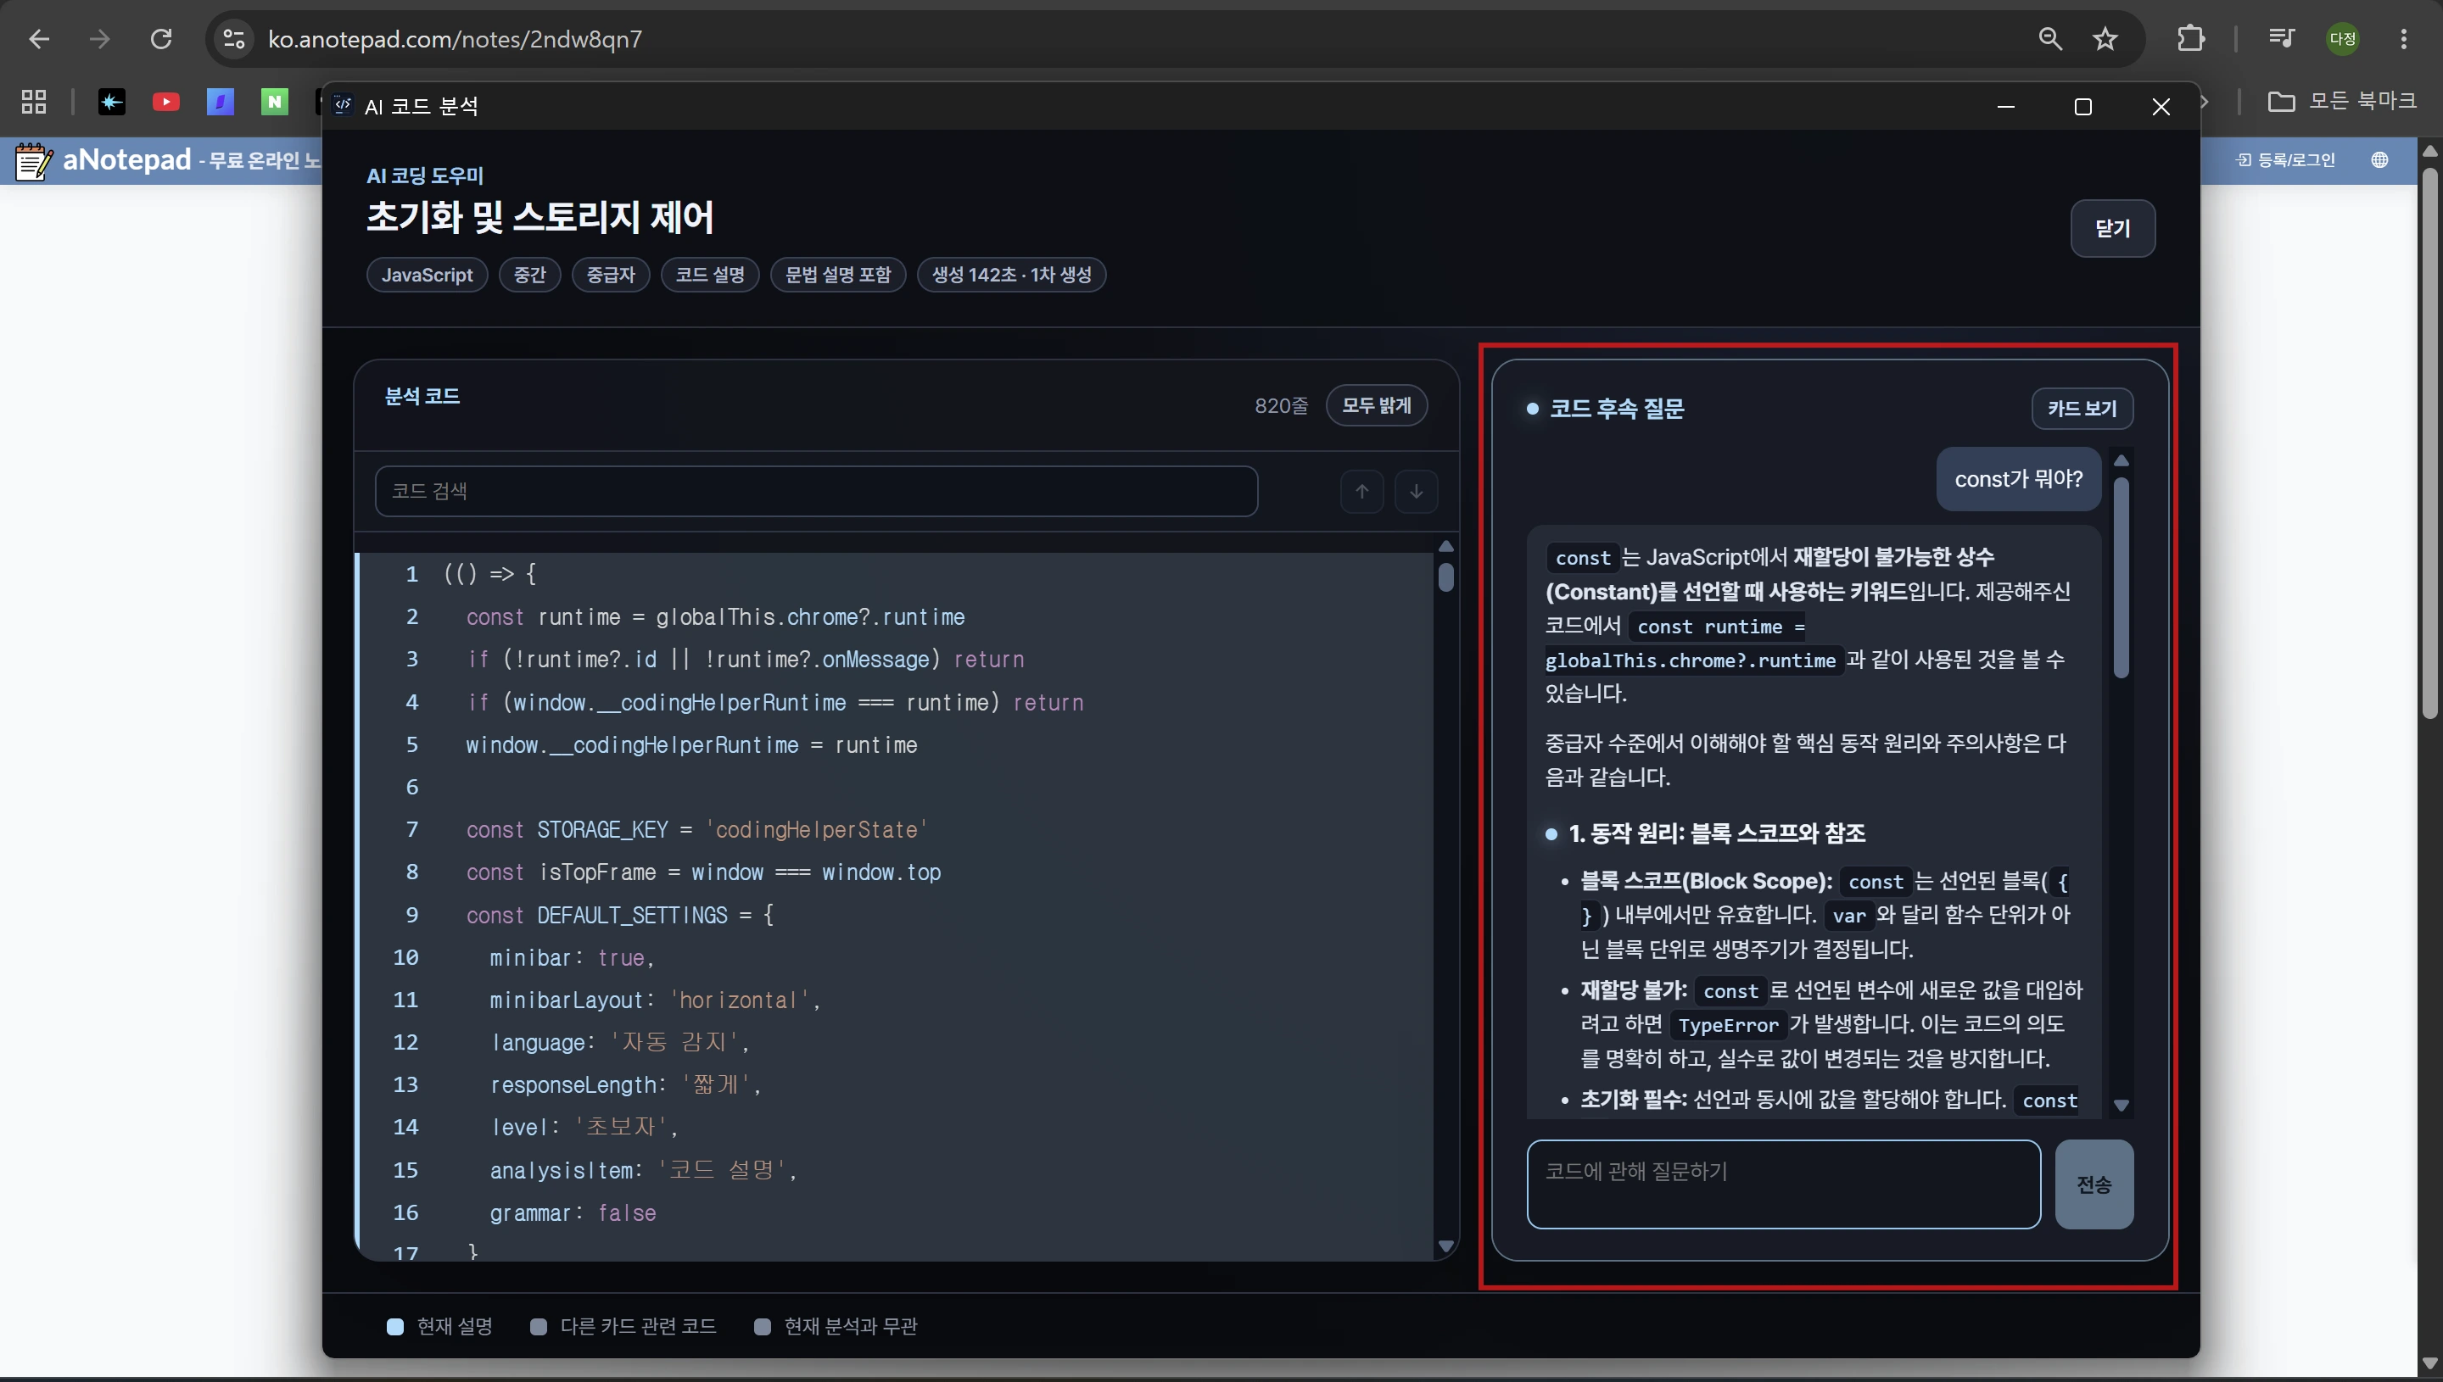Open the blue slash bookmark icon

tap(221, 102)
